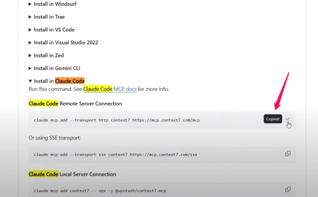Copy the SSE transport command
Screen dimensions: 318x197
click(288, 153)
